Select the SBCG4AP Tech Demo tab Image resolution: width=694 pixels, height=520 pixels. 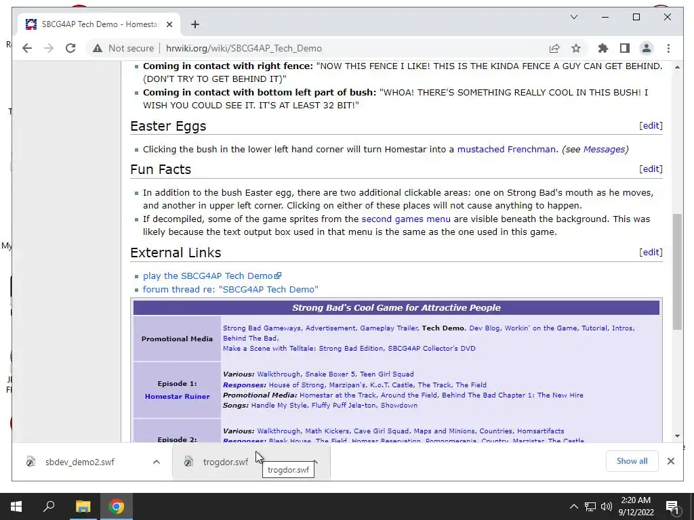pyautogui.click(x=99, y=24)
